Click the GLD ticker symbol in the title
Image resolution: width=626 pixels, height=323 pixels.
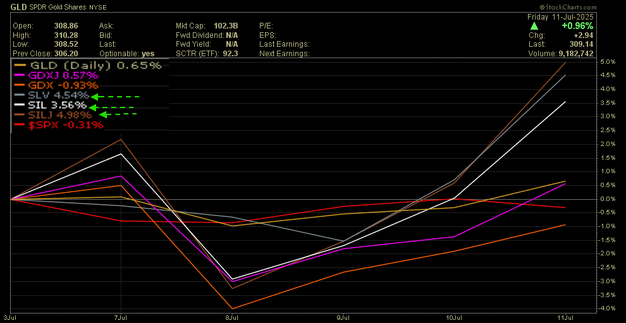point(17,7)
